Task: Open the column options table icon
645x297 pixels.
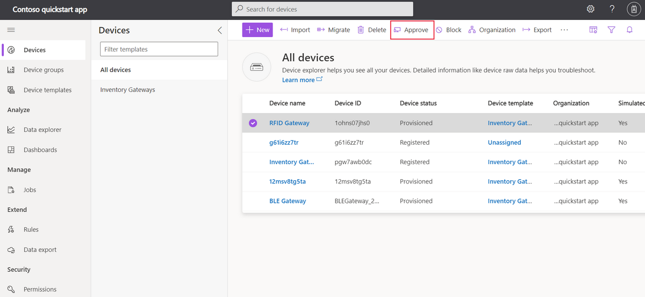Action: (x=593, y=30)
